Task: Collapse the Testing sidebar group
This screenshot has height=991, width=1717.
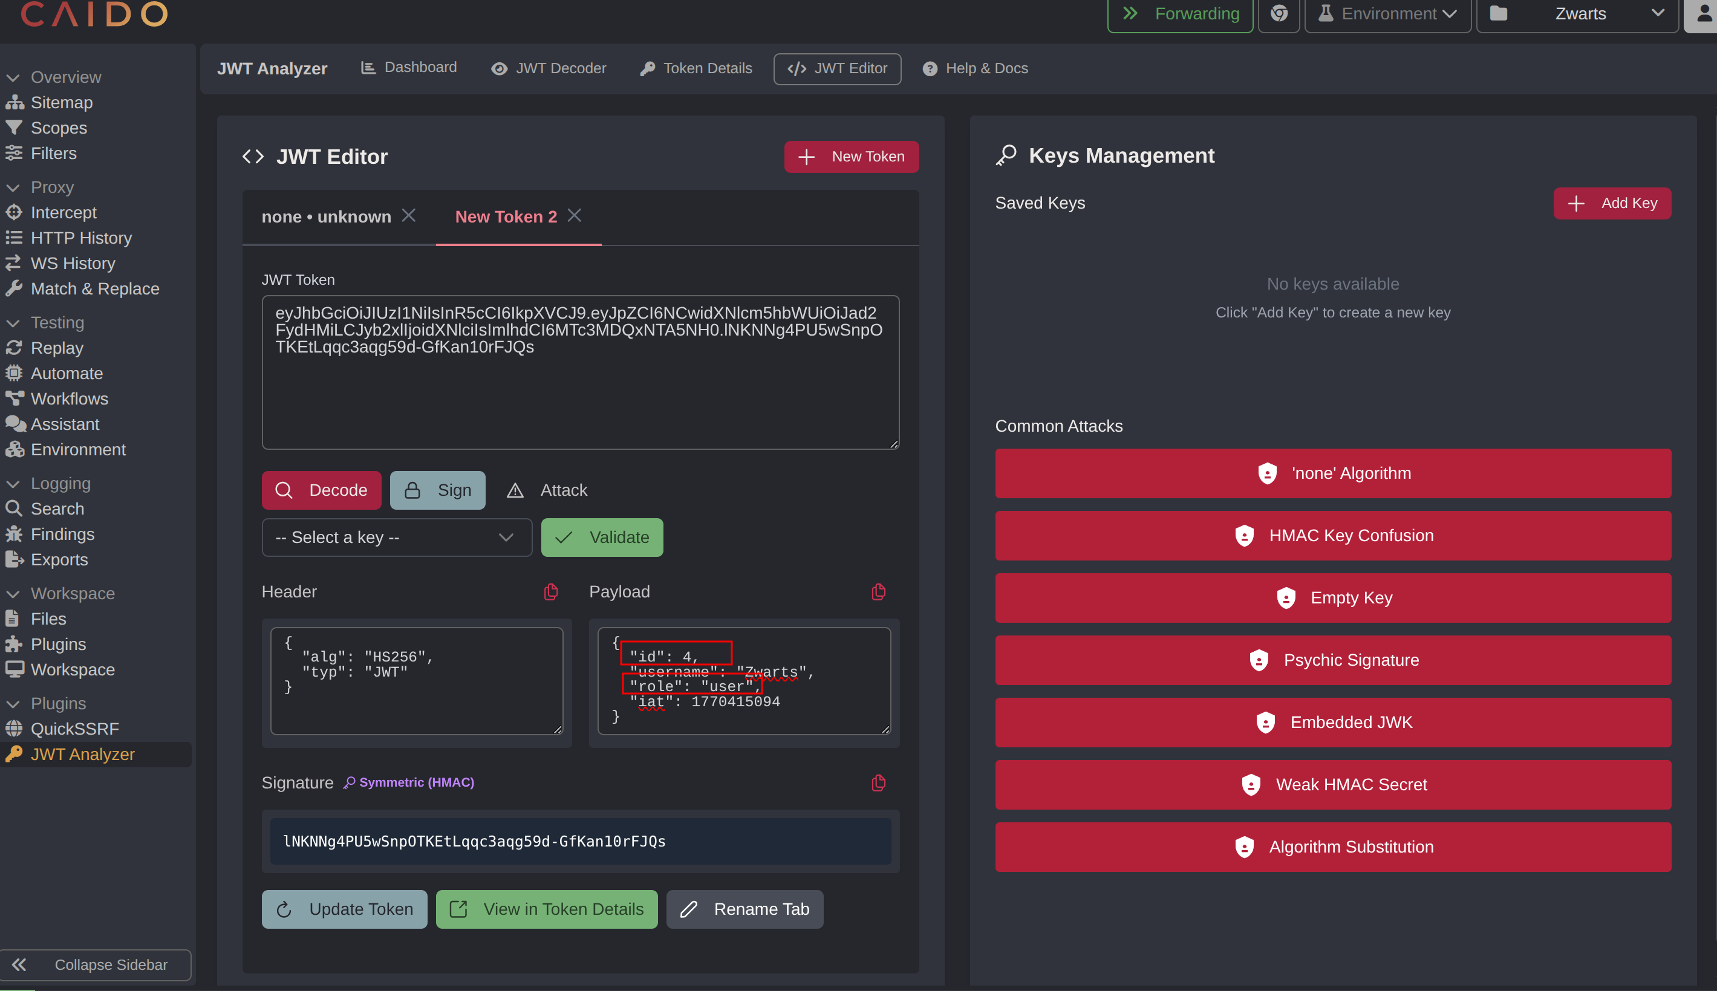Action: click(x=14, y=323)
